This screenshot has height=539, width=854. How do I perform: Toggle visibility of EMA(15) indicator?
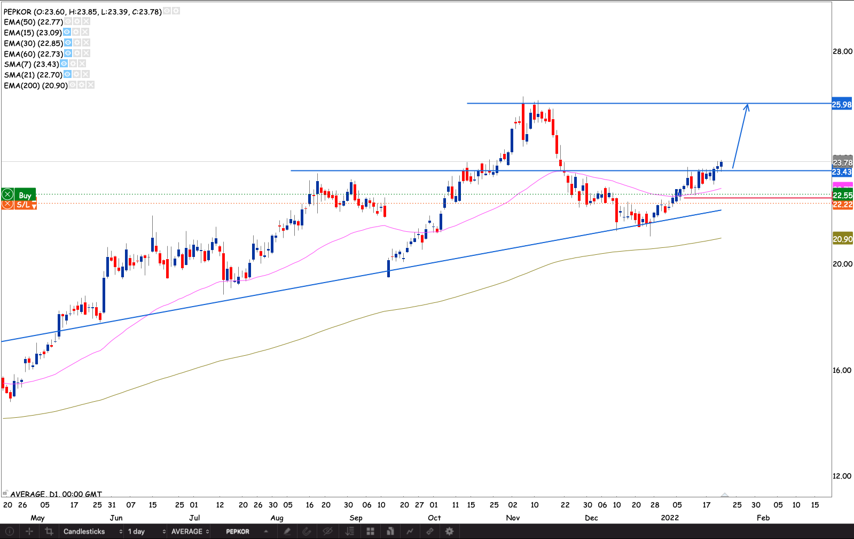(67, 32)
